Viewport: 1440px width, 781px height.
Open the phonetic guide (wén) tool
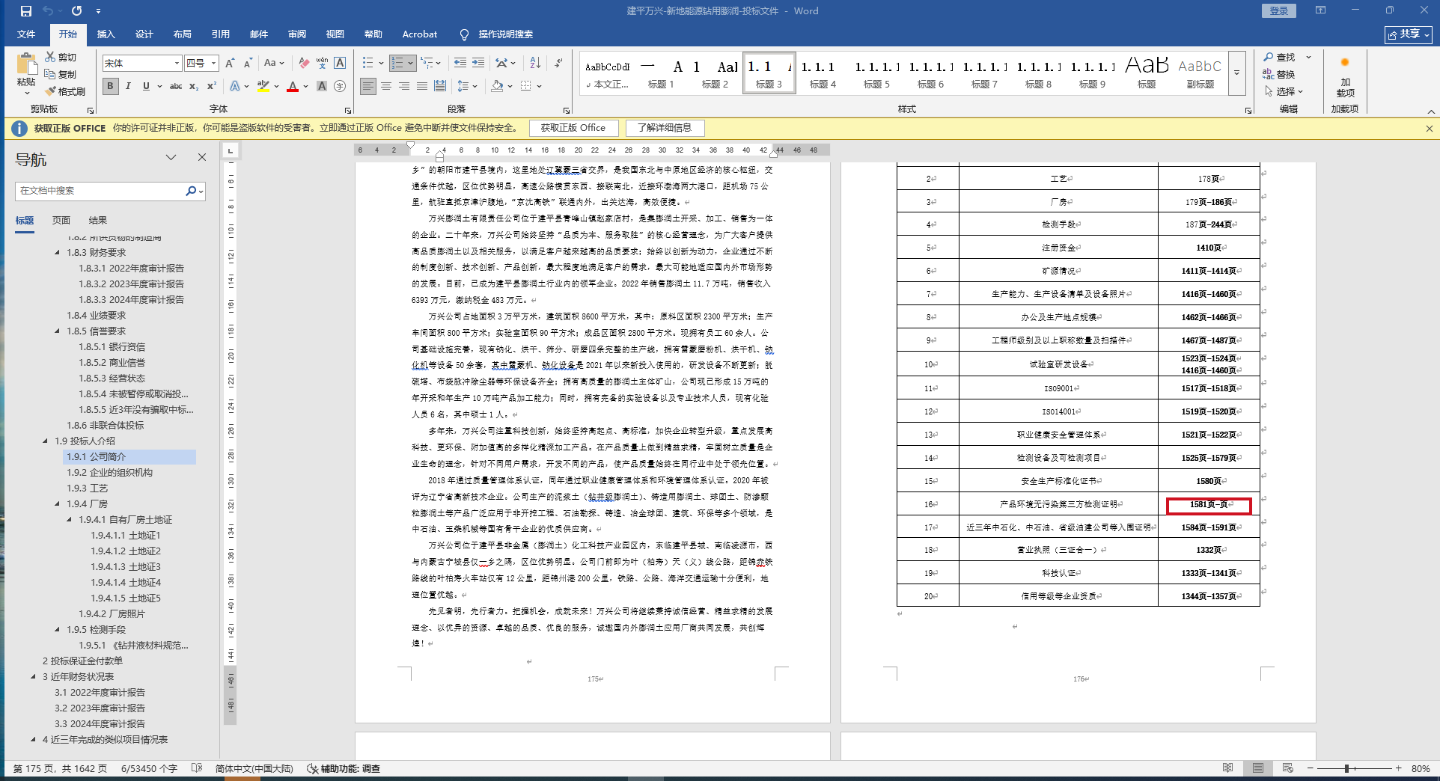coord(322,64)
